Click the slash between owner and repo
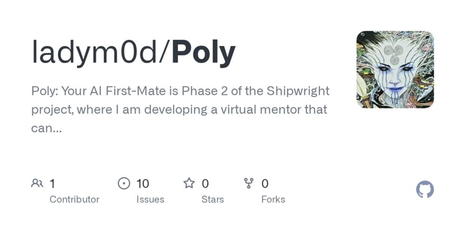This screenshot has width=465, height=232. pos(165,53)
